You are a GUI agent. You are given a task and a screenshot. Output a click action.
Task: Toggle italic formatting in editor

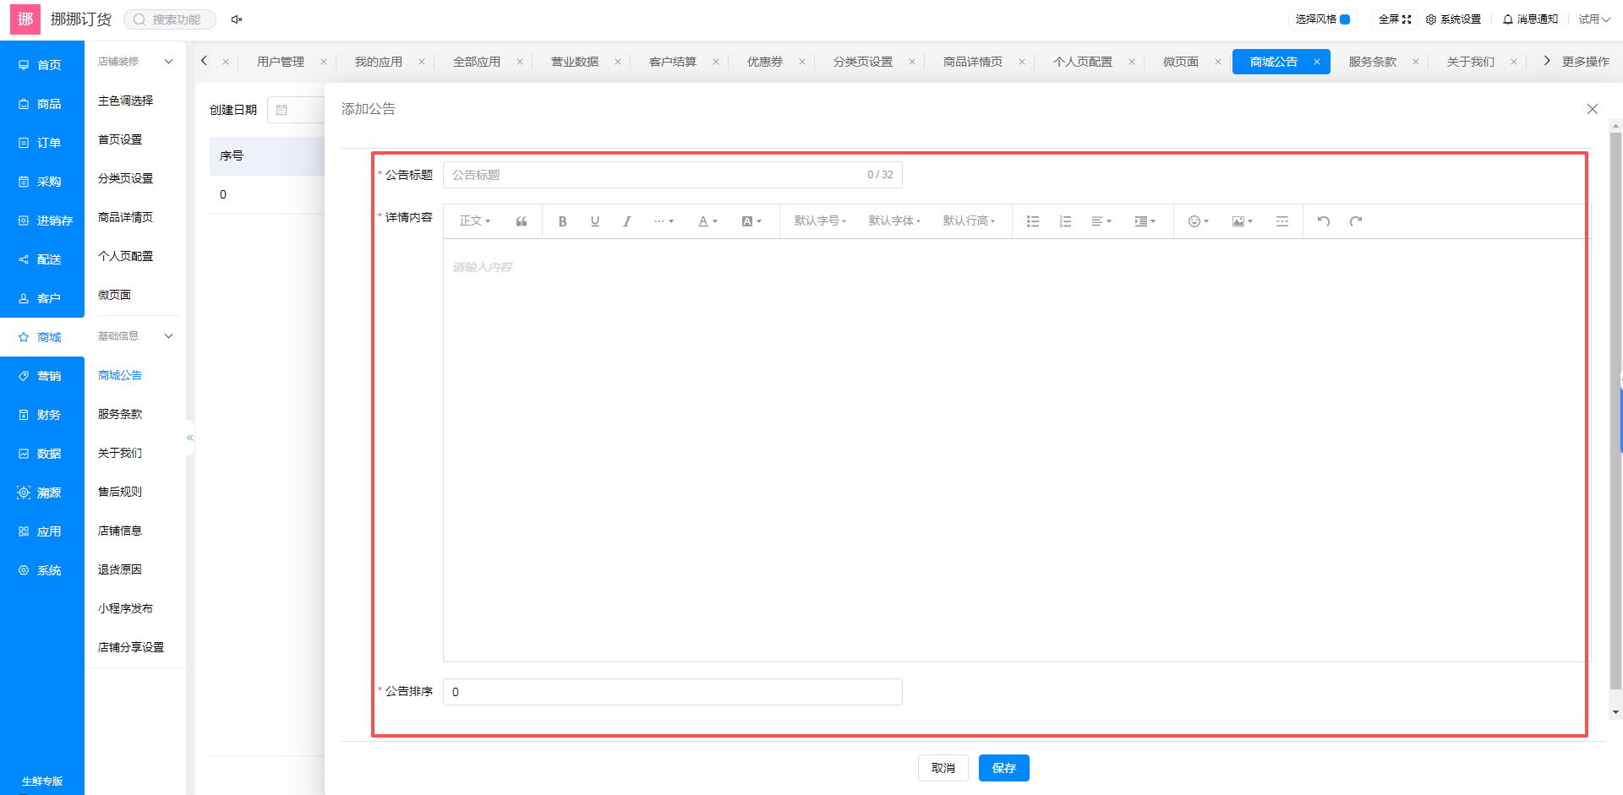pos(626,221)
